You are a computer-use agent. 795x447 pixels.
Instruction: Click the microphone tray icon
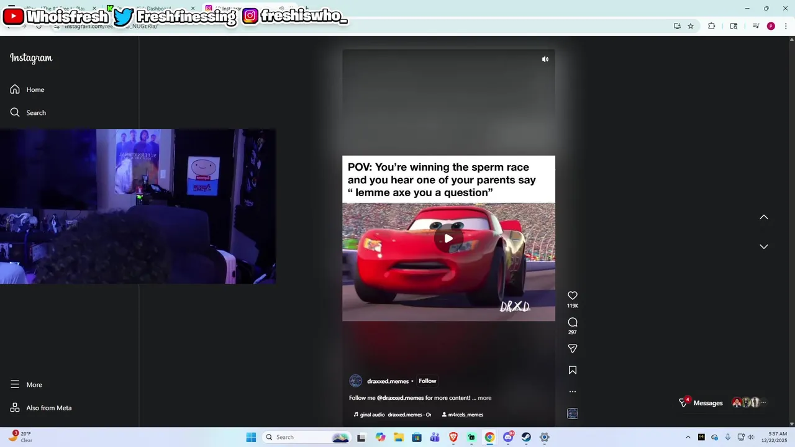[x=727, y=437]
